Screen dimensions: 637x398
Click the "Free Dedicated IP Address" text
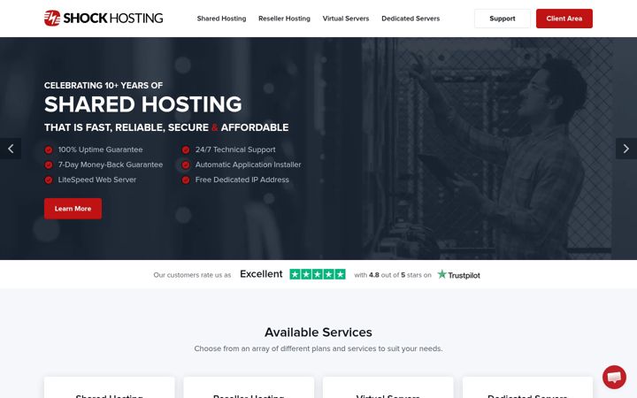point(242,180)
